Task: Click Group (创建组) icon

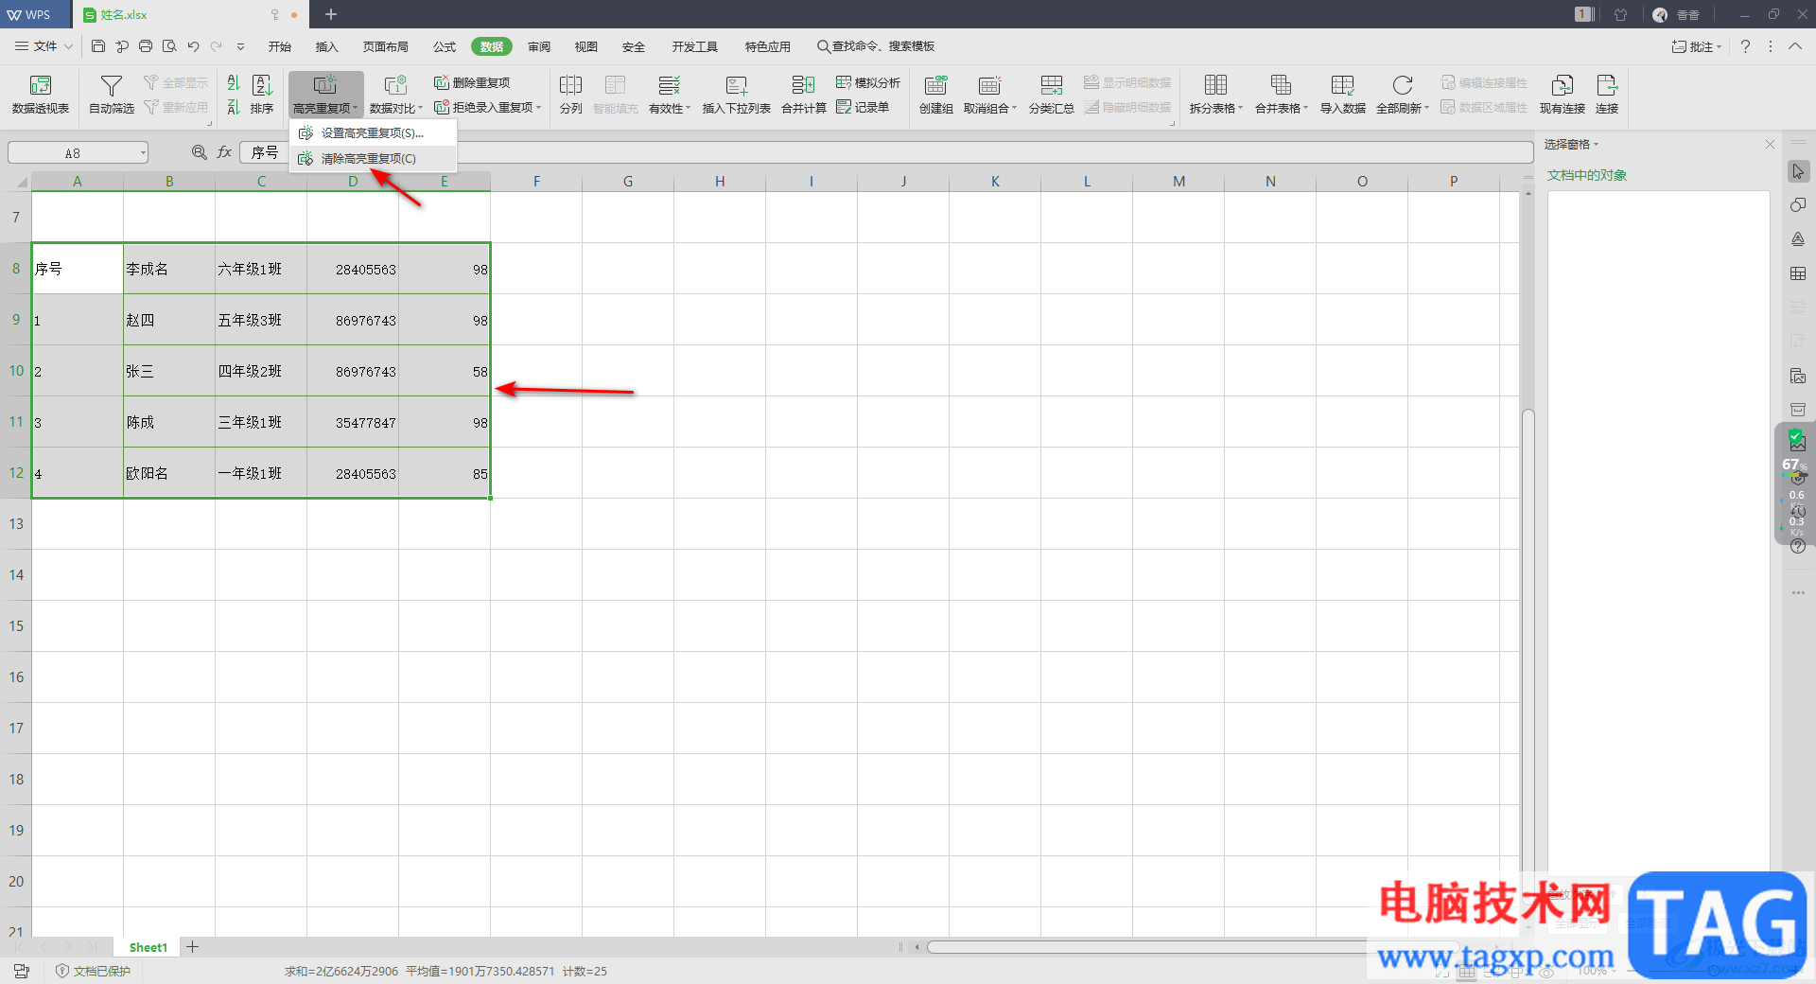Action: 935,85
